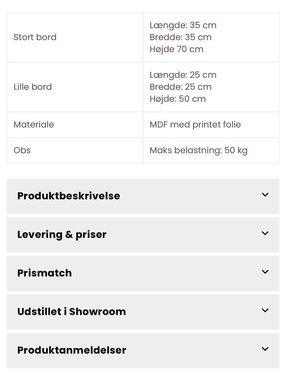Screen dimensions: 286x382
Task: Click the Lille bord row label
Action: click(x=32, y=87)
